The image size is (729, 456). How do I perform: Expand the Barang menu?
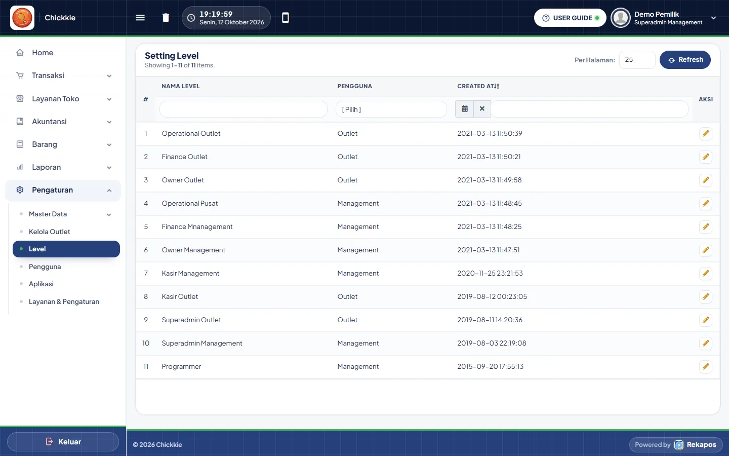tap(63, 144)
